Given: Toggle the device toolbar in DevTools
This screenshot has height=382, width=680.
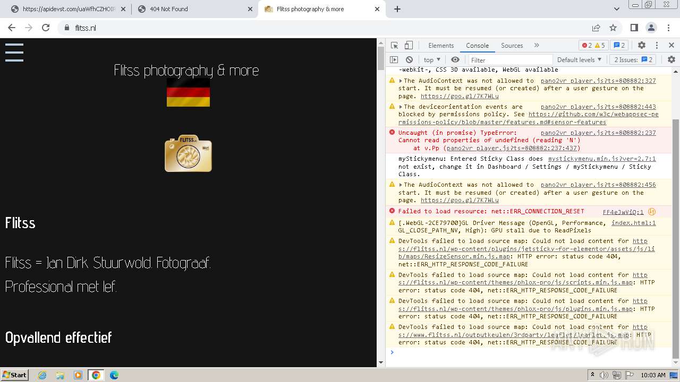Looking at the screenshot, I should coord(409,46).
